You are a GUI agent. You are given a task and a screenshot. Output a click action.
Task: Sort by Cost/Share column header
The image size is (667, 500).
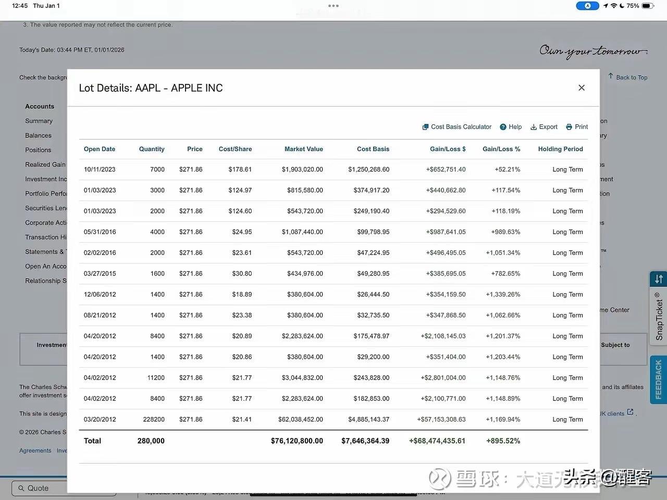pos(235,149)
